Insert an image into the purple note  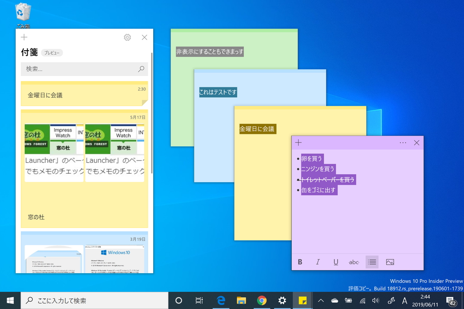tap(390, 262)
